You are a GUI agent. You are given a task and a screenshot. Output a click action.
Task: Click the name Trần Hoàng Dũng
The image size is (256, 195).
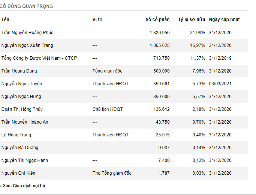coord(19,71)
